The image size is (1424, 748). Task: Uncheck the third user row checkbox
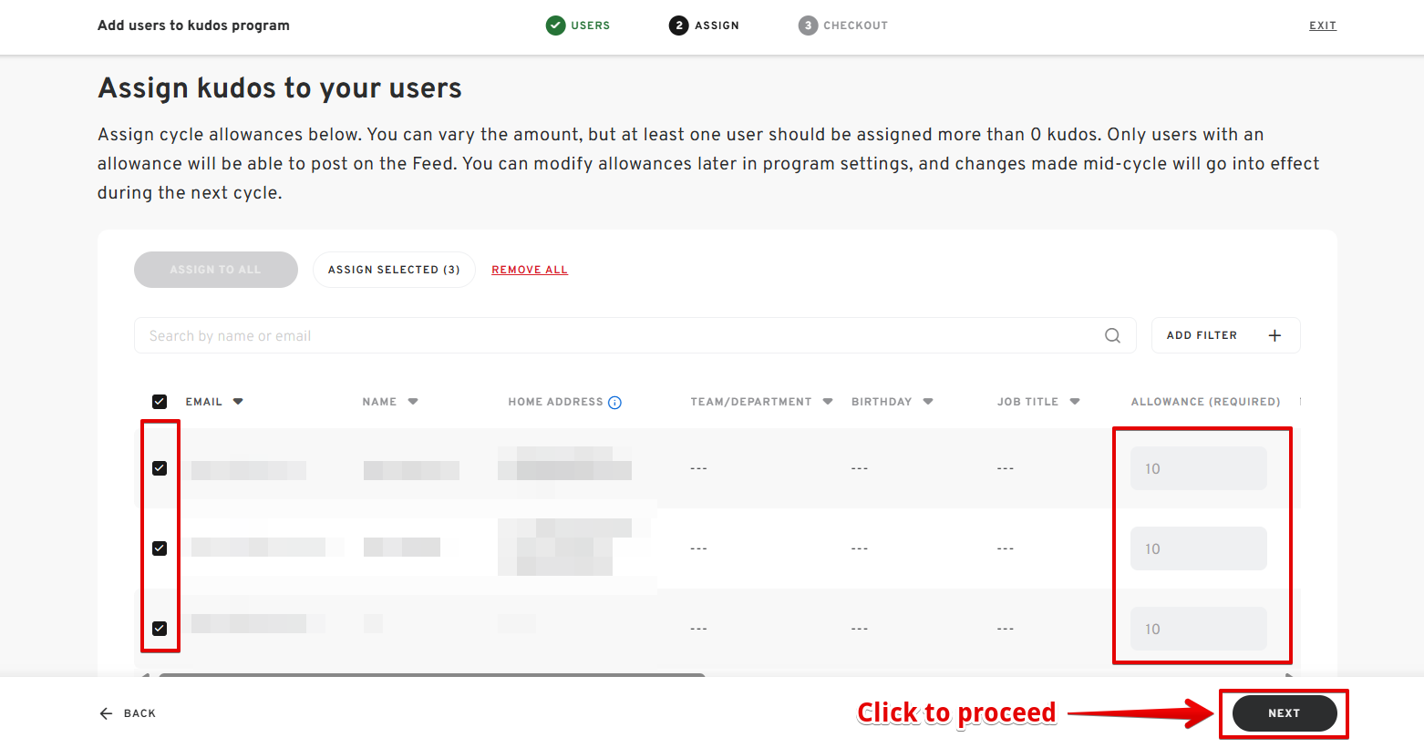pyautogui.click(x=160, y=629)
